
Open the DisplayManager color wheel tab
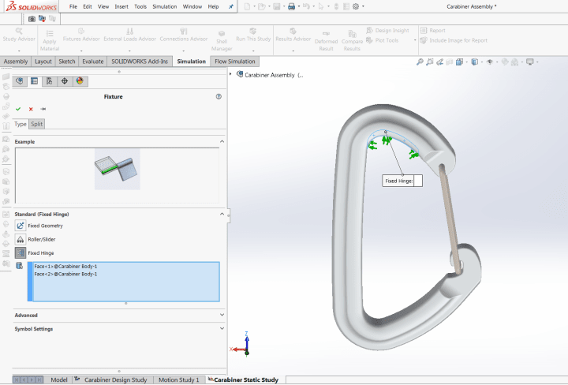click(x=80, y=80)
